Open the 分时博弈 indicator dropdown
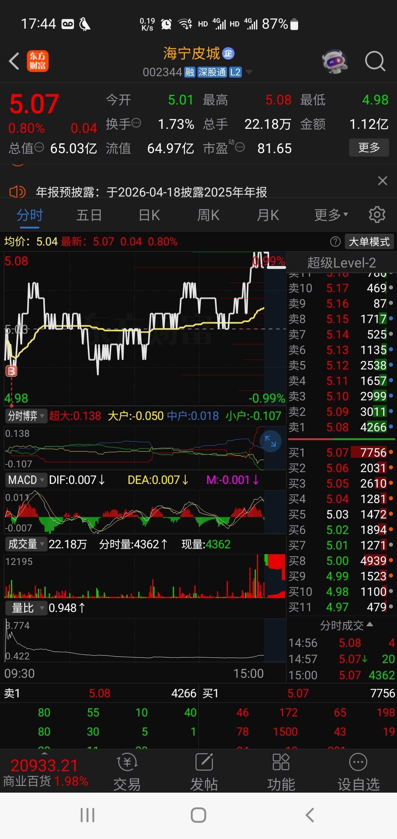397x839 pixels. tap(26, 416)
